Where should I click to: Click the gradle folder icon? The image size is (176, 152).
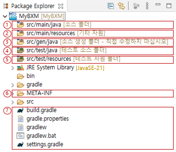point(20,85)
